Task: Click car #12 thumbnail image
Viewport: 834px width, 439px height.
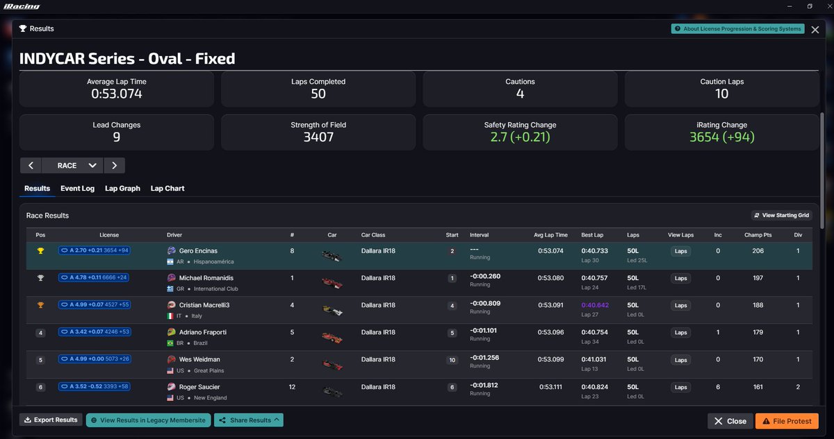Action: pos(332,392)
